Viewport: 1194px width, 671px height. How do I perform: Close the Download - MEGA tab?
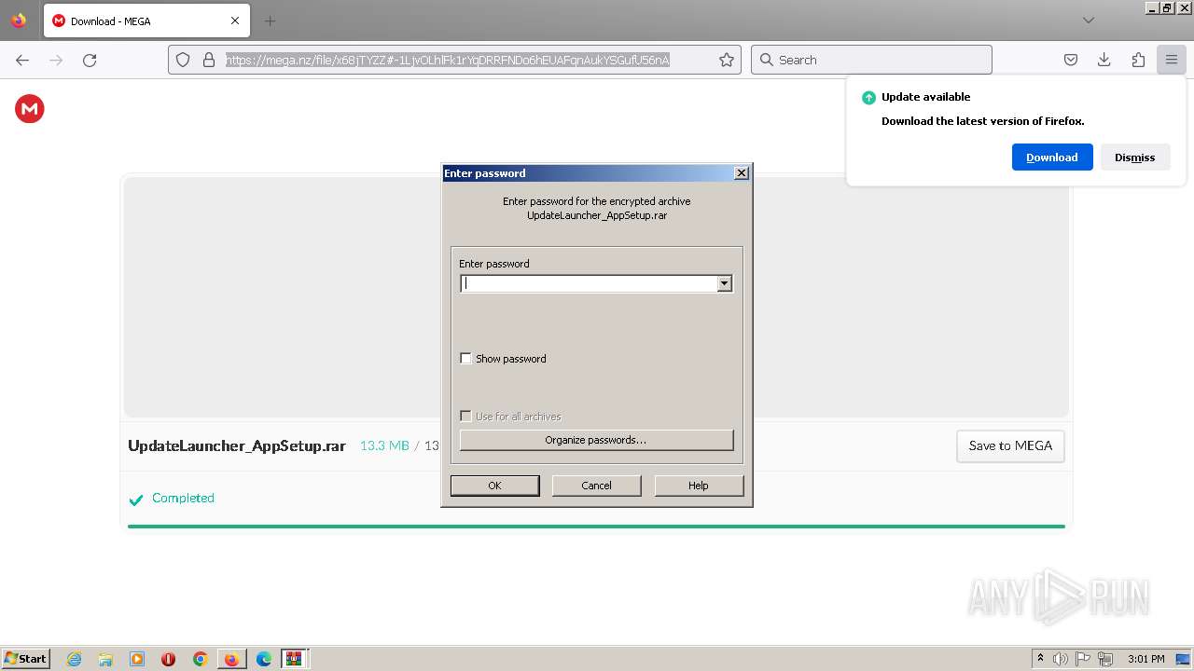coord(235,21)
